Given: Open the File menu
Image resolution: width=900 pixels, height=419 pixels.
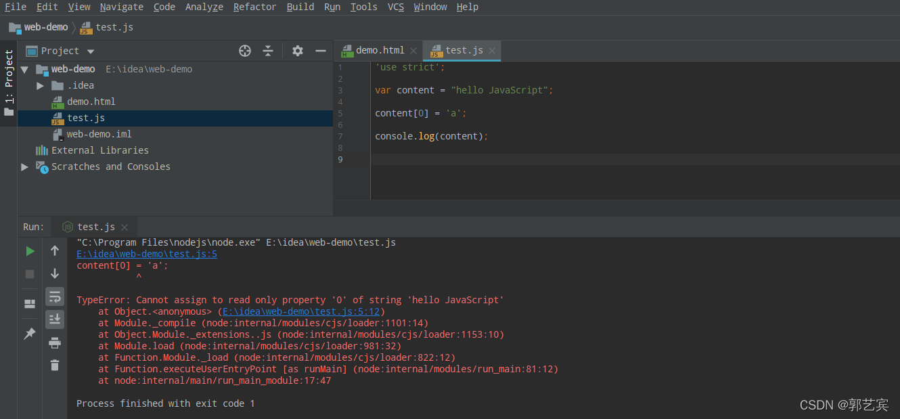Looking at the screenshot, I should point(16,7).
